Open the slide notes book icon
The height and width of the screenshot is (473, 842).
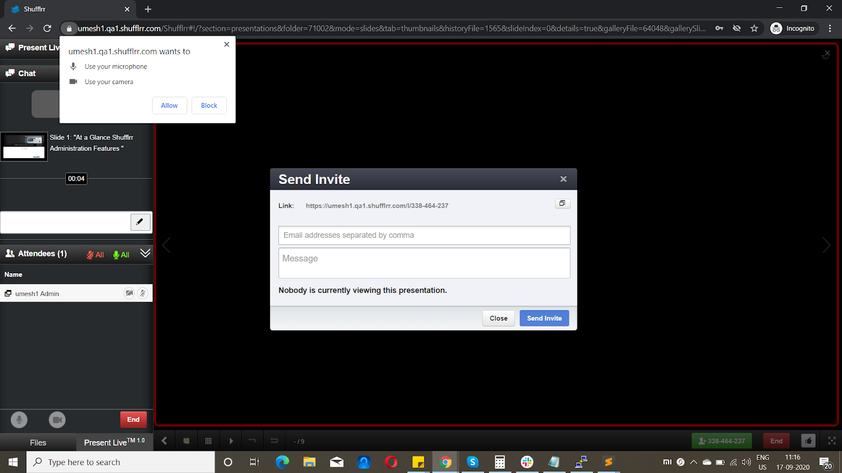tap(186, 441)
